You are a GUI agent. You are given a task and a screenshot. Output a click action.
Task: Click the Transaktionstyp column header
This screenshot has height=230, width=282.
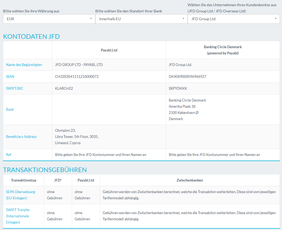(24, 180)
